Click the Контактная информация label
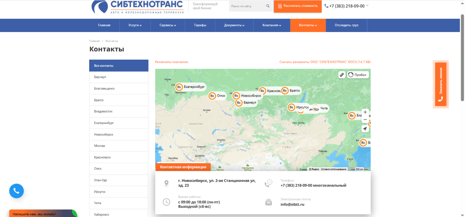This screenshot has height=217, width=465. 183,167
